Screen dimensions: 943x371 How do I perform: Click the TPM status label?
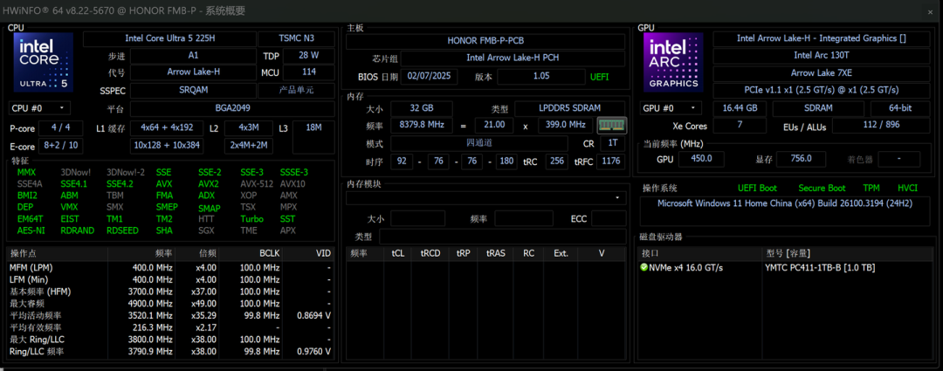tap(871, 189)
